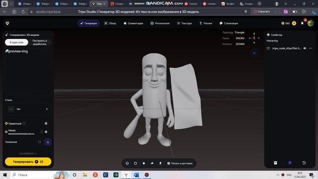Click the browser back arrow
The width and height of the screenshot is (318, 179).
(x=5, y=12)
